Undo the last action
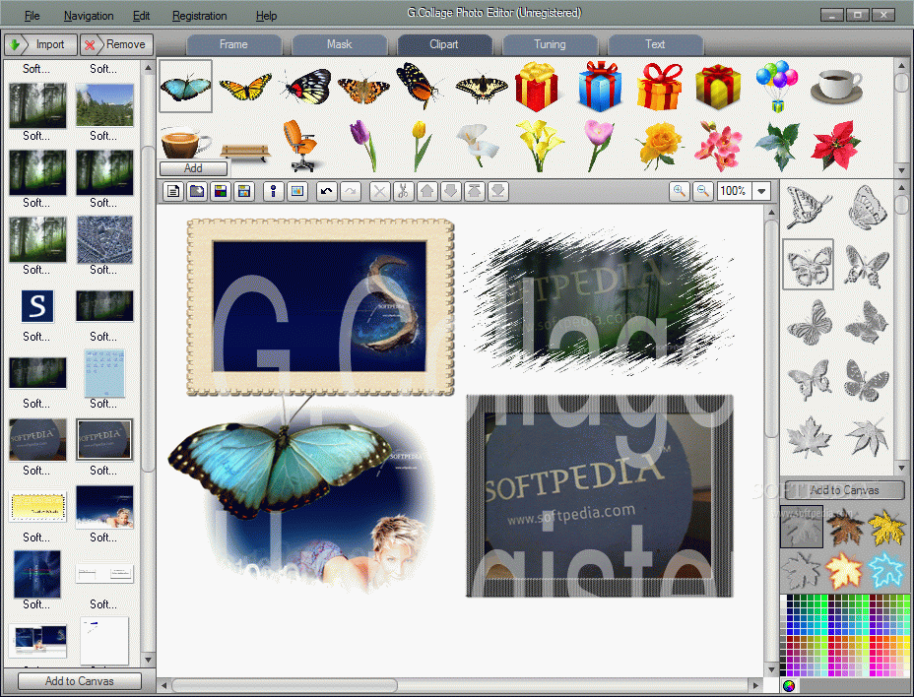This screenshot has width=914, height=697. [x=326, y=191]
